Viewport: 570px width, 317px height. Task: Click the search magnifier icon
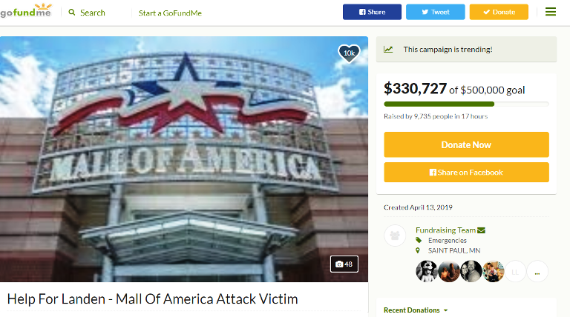pyautogui.click(x=72, y=13)
